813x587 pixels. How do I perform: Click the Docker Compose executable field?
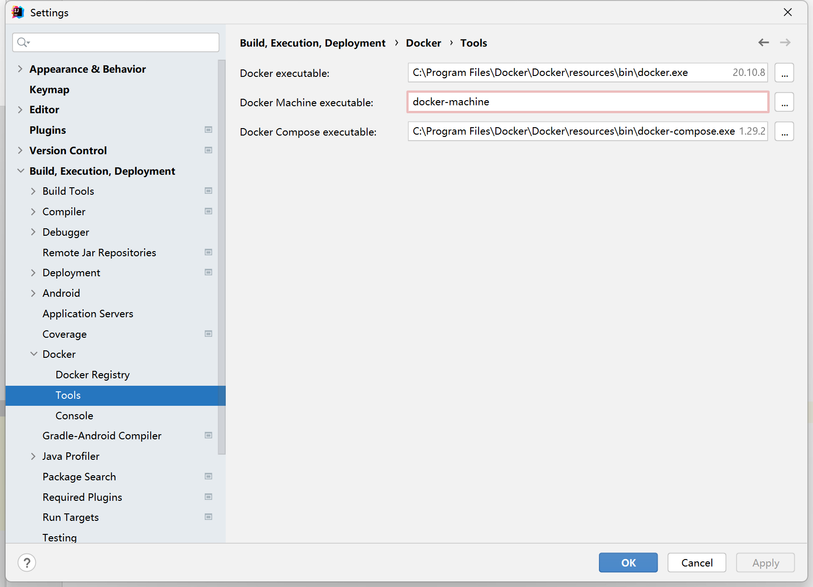tap(588, 131)
